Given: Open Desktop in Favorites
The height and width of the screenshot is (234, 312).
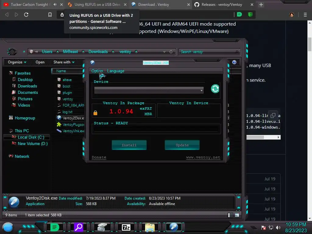Looking at the screenshot, I should click(x=25, y=80).
